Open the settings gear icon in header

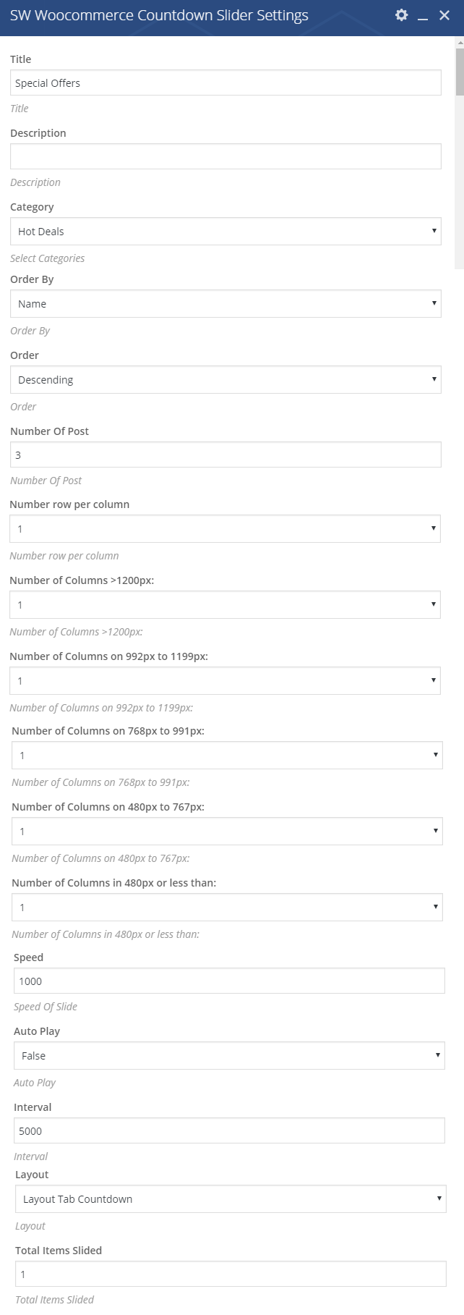pos(401,15)
